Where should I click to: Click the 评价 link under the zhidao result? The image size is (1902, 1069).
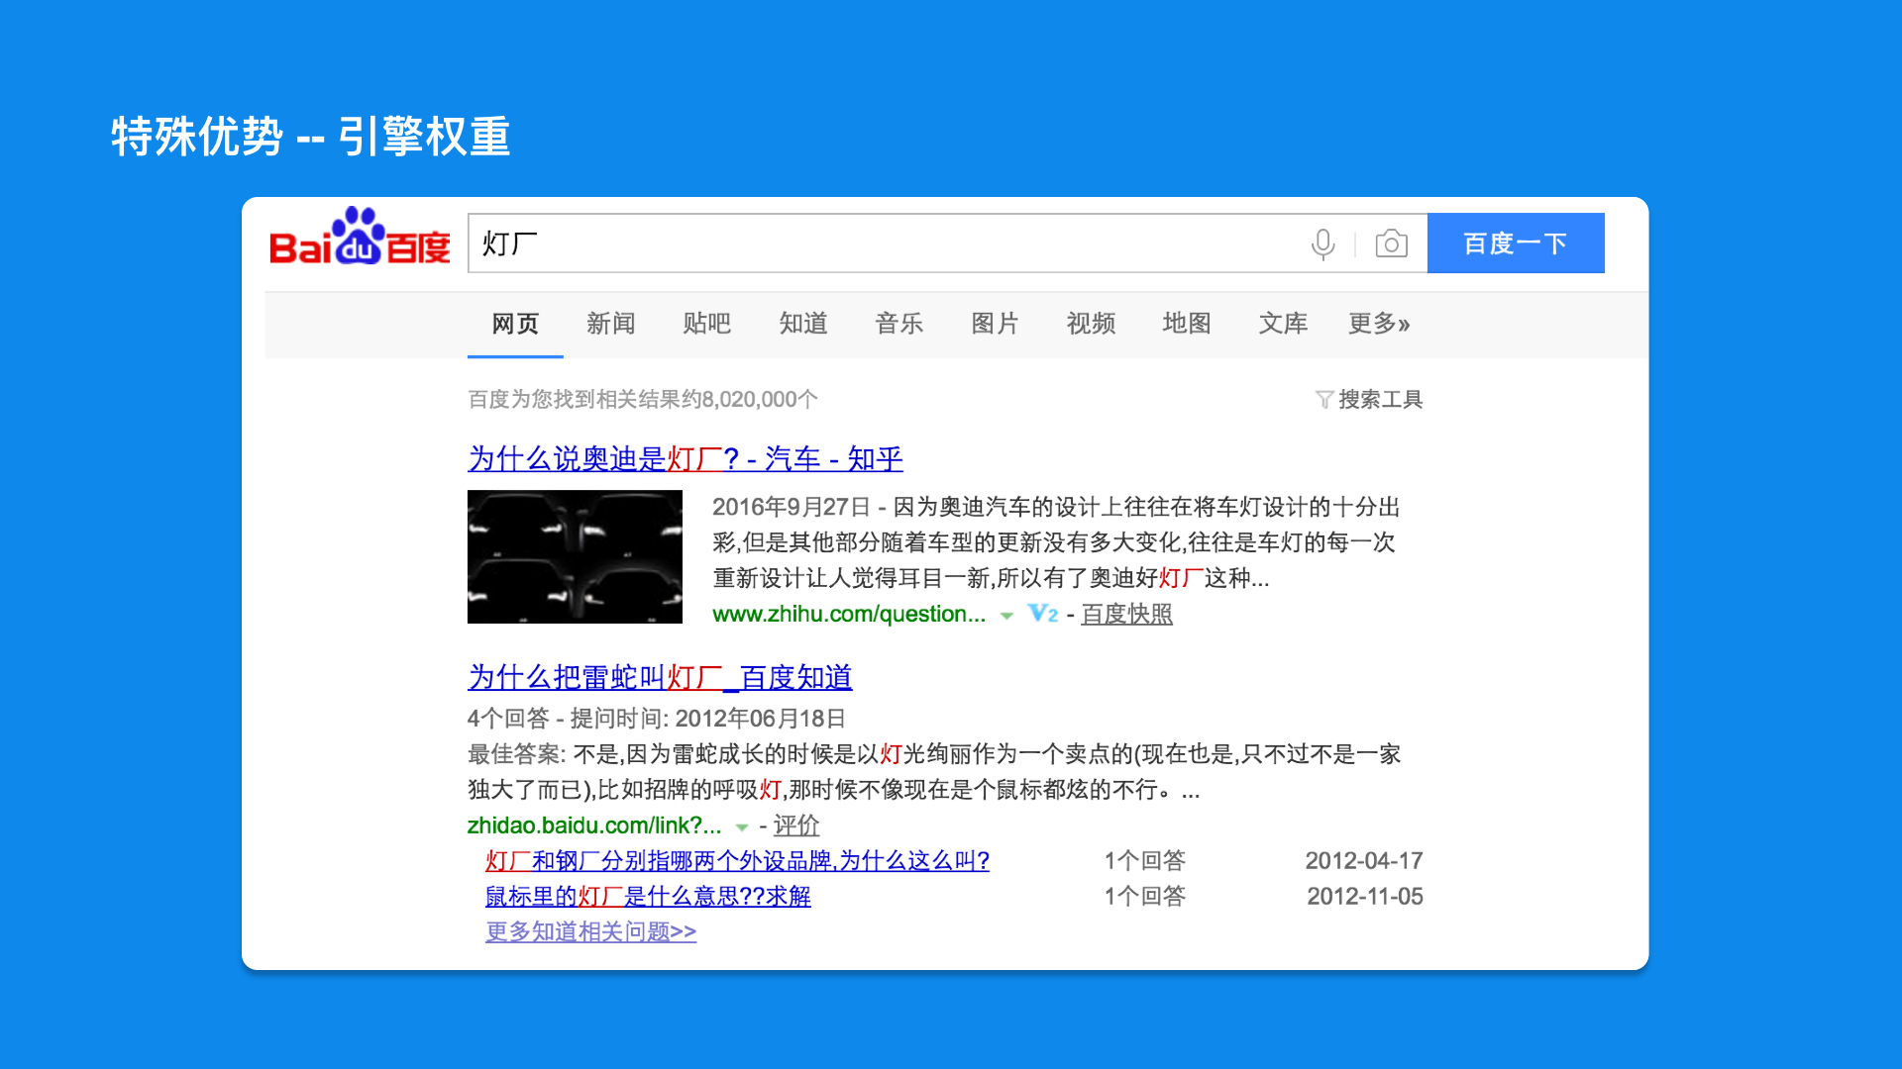795,826
